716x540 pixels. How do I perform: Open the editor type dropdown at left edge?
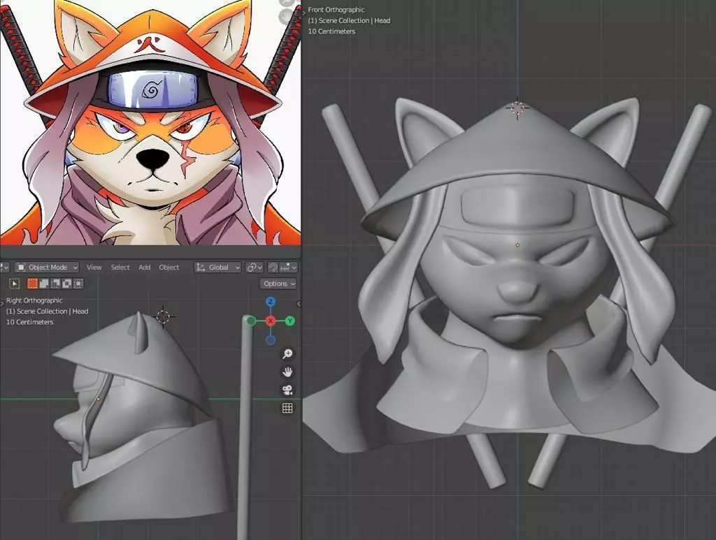pos(4,268)
